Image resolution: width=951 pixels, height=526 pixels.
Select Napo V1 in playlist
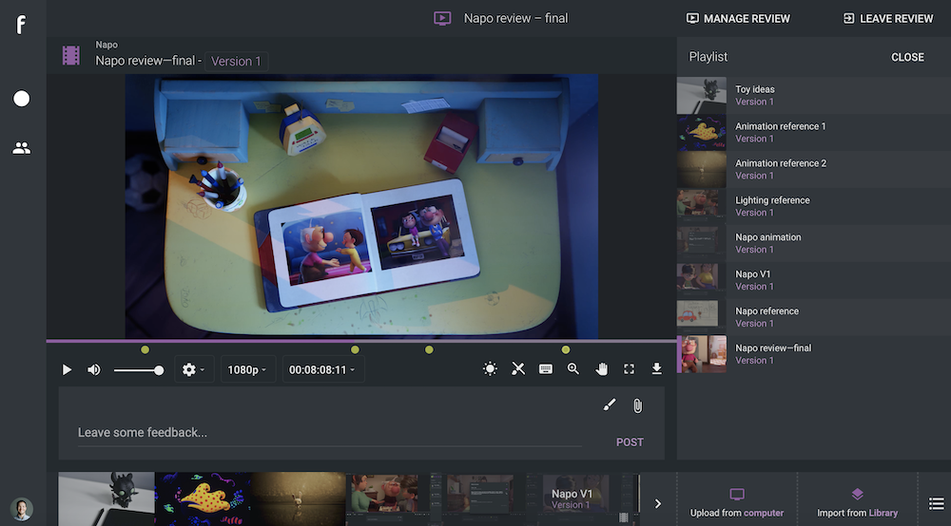pyautogui.click(x=813, y=280)
